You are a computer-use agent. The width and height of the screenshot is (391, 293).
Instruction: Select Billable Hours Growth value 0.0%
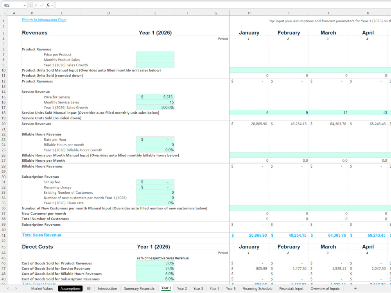tap(155, 150)
